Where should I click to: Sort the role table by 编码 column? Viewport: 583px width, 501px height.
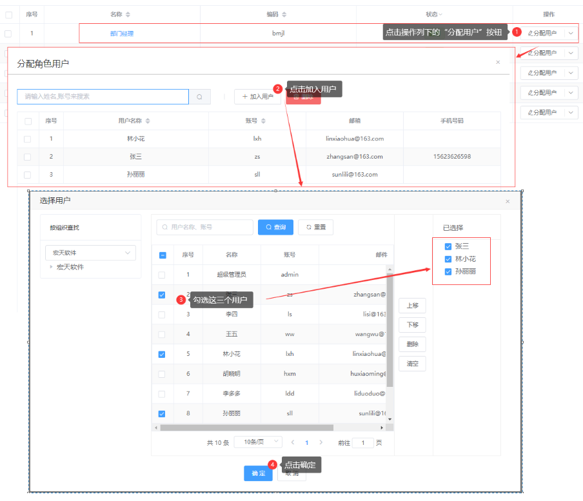click(x=284, y=14)
